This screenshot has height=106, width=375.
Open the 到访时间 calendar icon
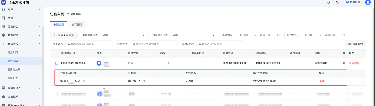click(343, 35)
